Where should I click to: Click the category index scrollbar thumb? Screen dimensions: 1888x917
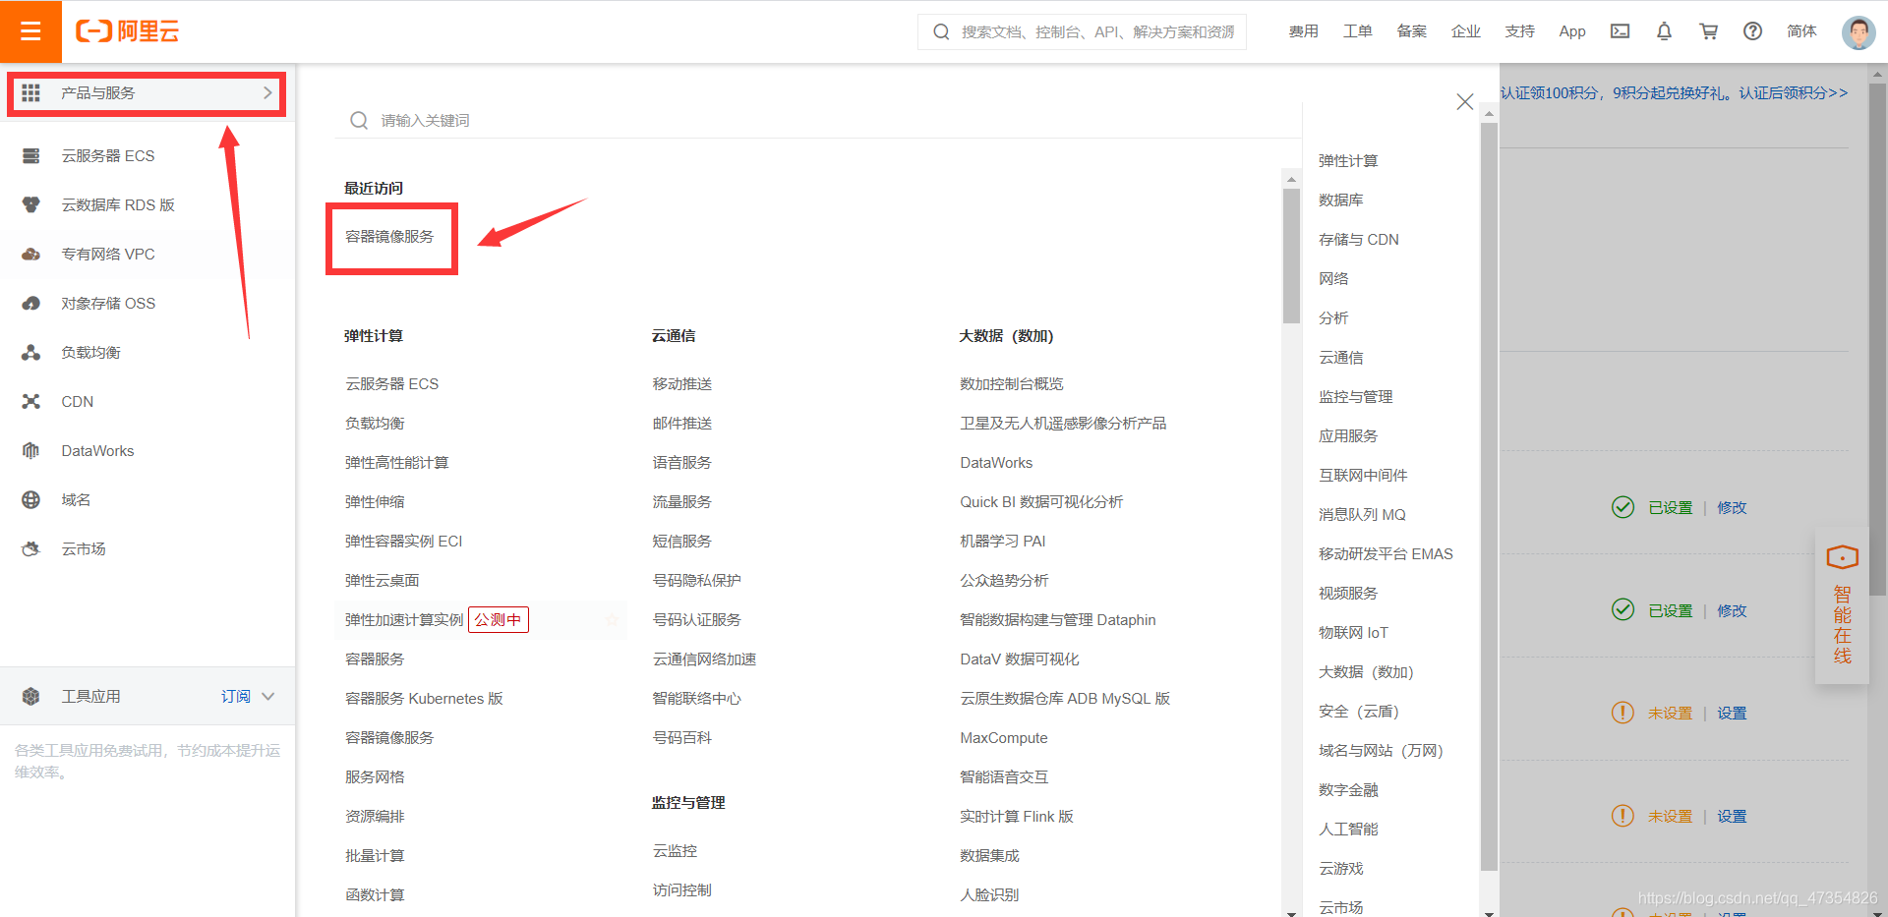click(1489, 496)
